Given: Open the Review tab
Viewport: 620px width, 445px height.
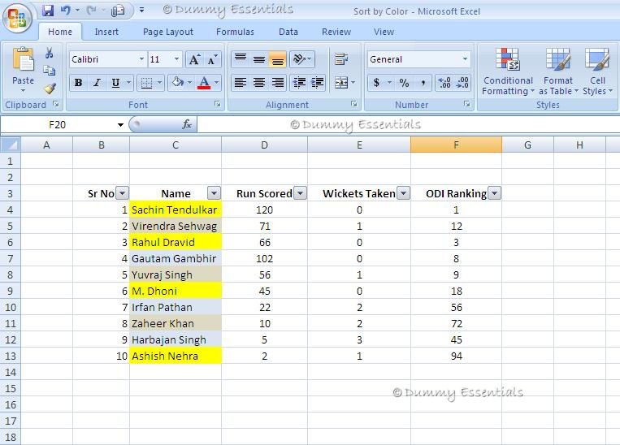Looking at the screenshot, I should pos(336,32).
